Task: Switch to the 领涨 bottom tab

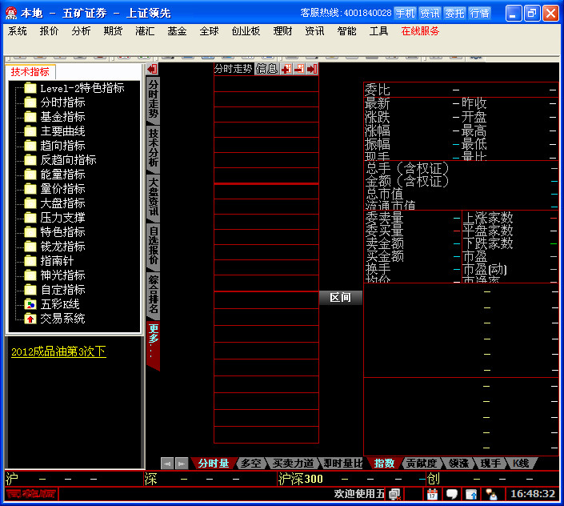Action: [458, 464]
